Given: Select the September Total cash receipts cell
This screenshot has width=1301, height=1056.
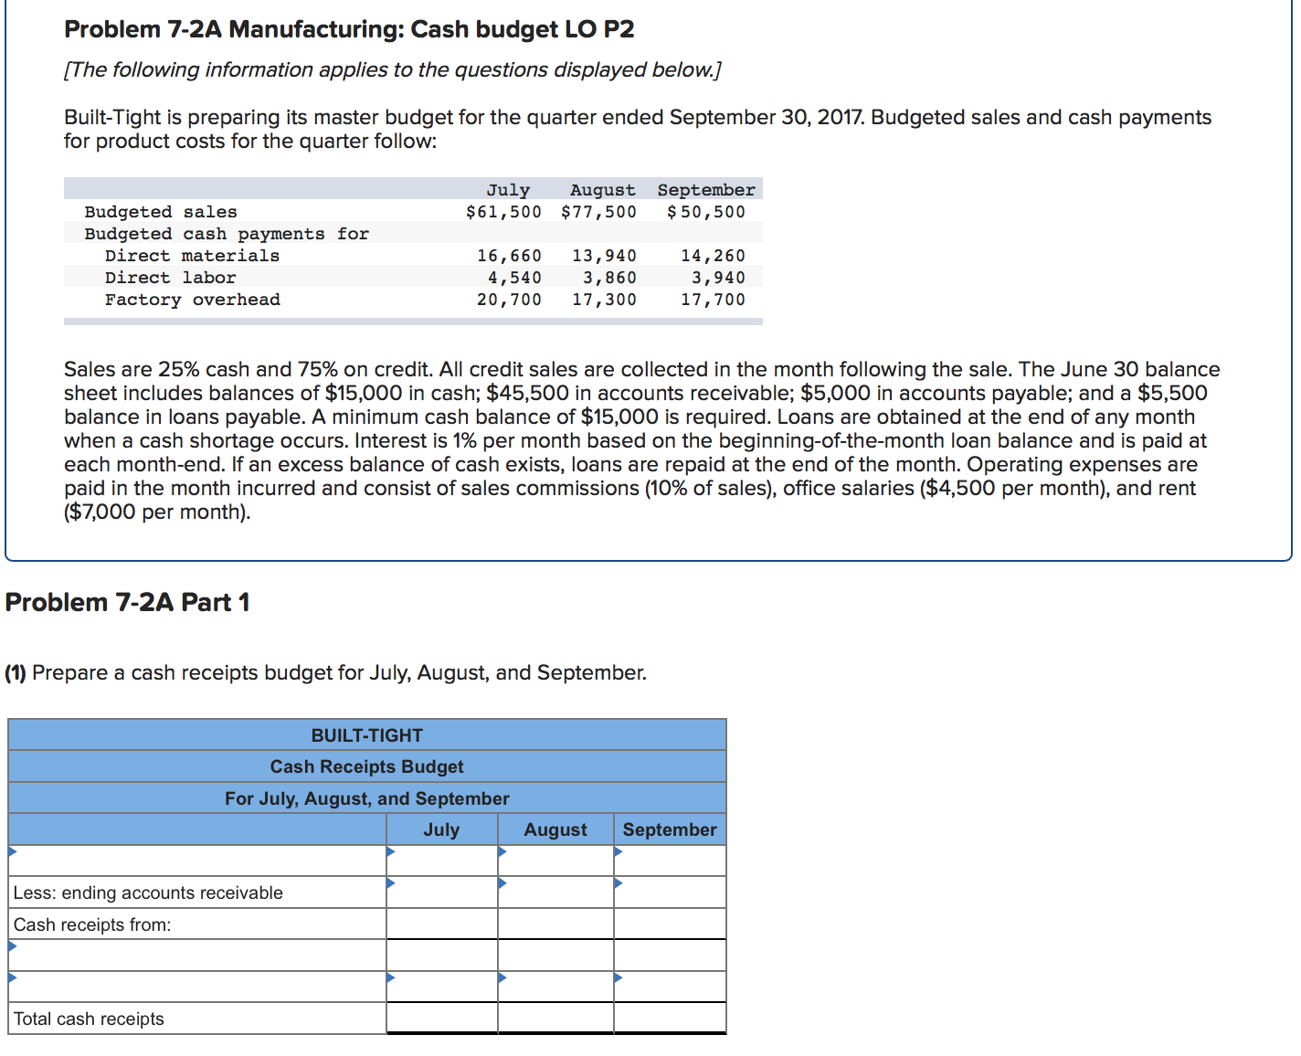Looking at the screenshot, I should tap(670, 1019).
